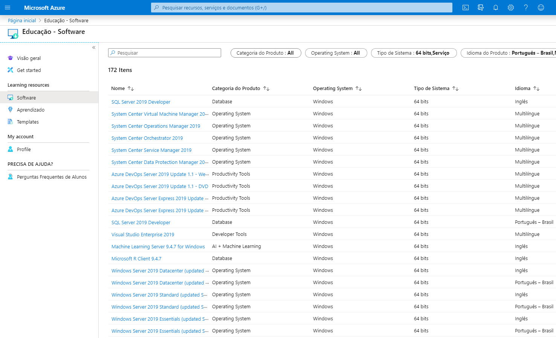
Task: Click the Templates document icon
Action: 11,122
